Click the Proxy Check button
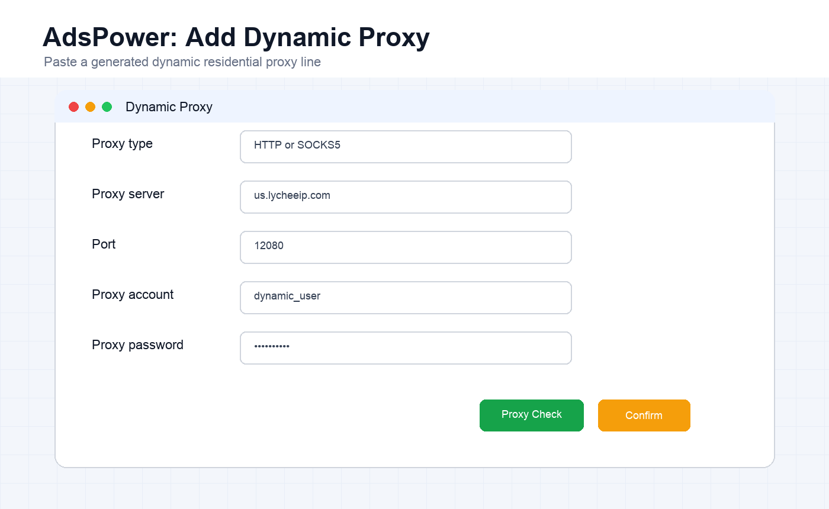This screenshot has height=509, width=829. (532, 415)
